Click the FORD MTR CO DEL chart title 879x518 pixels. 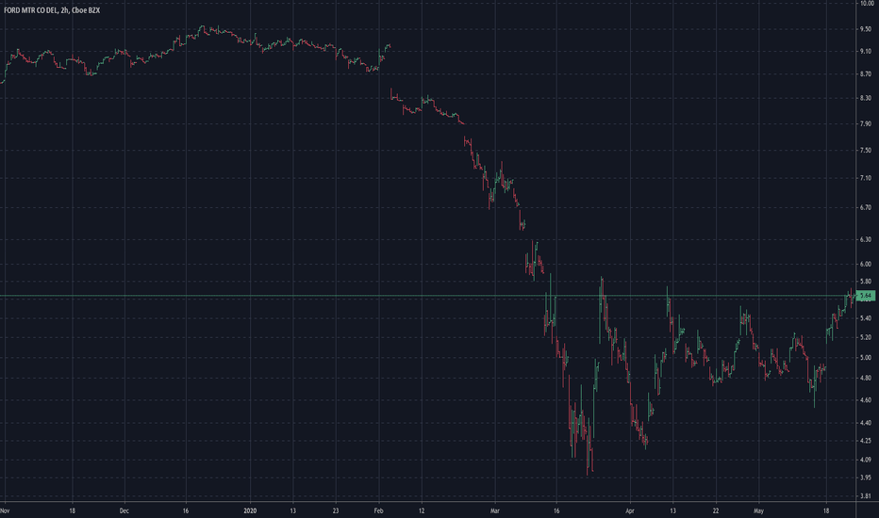click(x=52, y=10)
